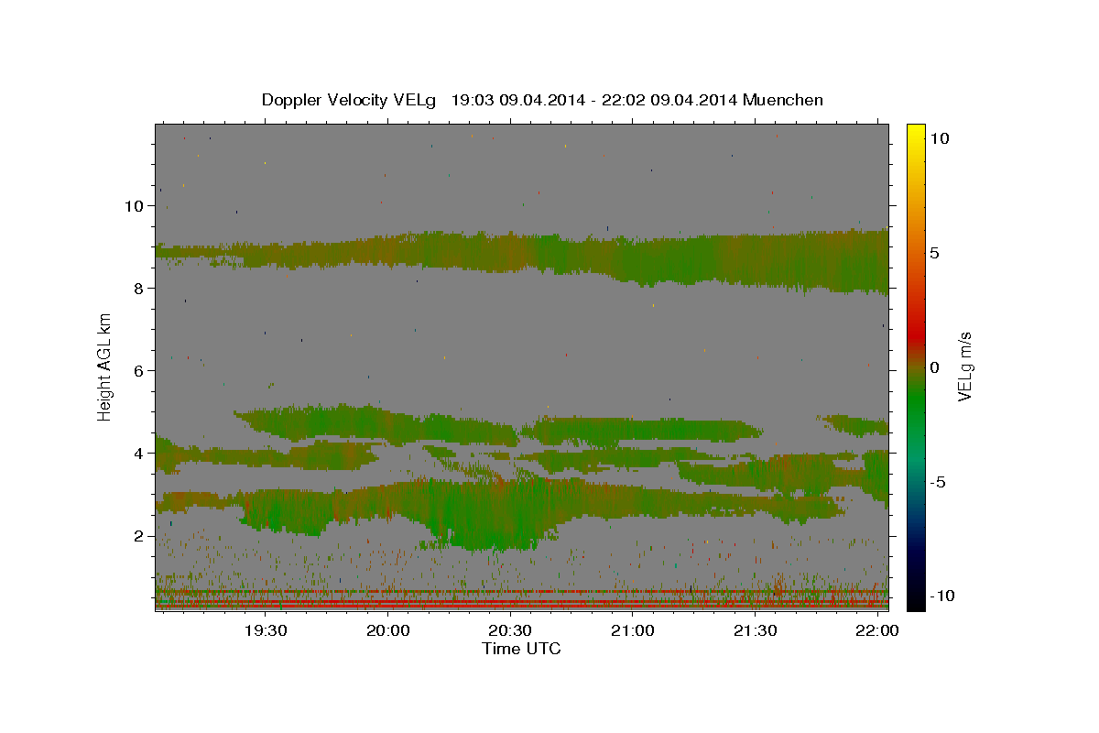Click the 20:00 time tick label
Viewport: 1099px width, 733px height.
[388, 630]
